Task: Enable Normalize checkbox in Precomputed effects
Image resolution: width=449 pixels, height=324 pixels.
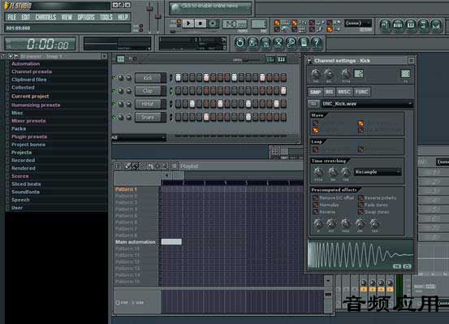Action: pyautogui.click(x=316, y=205)
